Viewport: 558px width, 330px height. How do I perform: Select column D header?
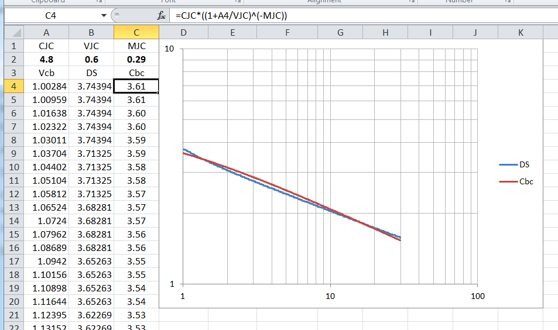[183, 33]
